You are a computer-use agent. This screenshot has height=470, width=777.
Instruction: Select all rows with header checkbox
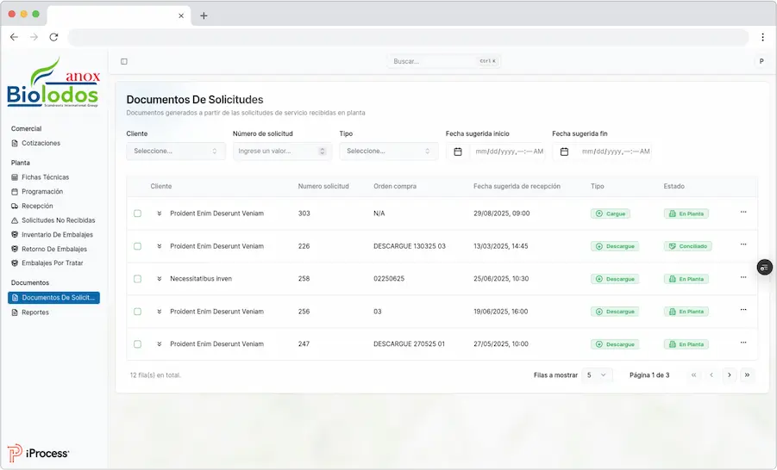pyautogui.click(x=137, y=186)
